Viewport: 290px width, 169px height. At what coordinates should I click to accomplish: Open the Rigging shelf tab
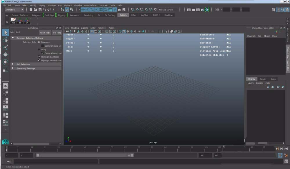click(x=62, y=15)
